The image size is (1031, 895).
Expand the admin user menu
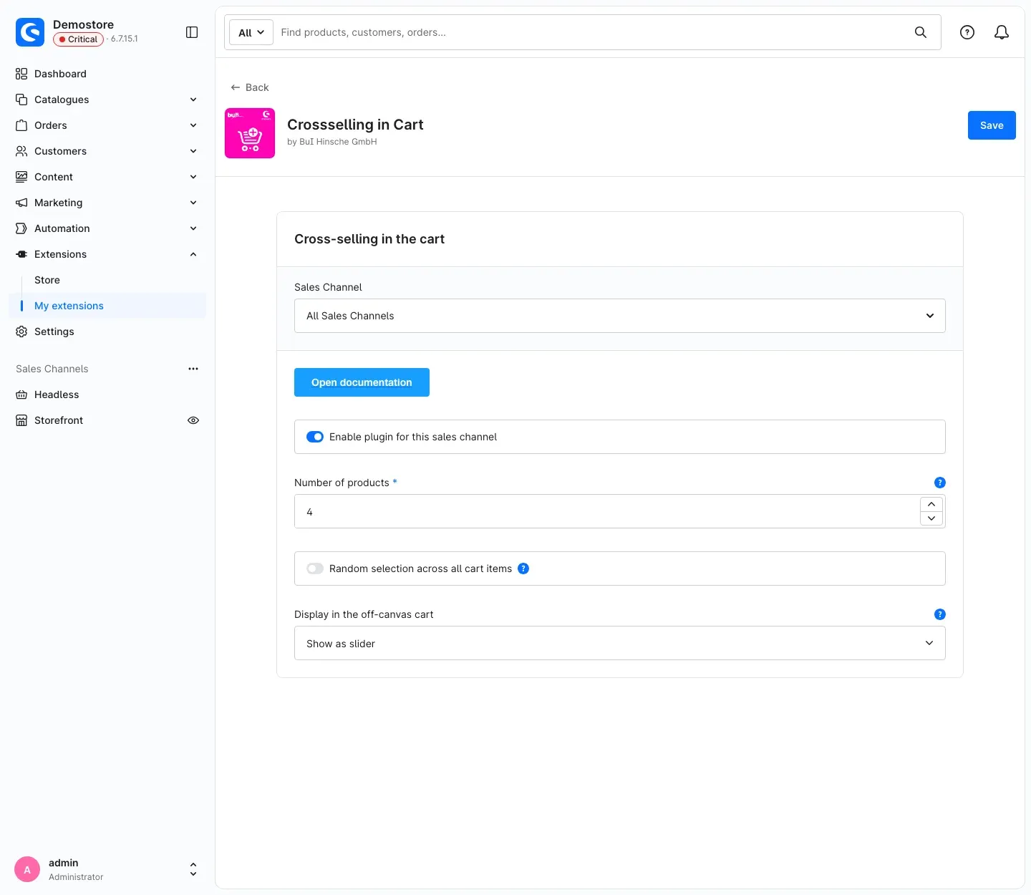point(193,869)
